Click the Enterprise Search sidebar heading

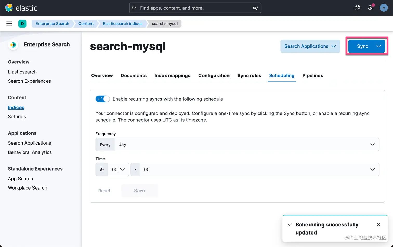click(x=47, y=44)
